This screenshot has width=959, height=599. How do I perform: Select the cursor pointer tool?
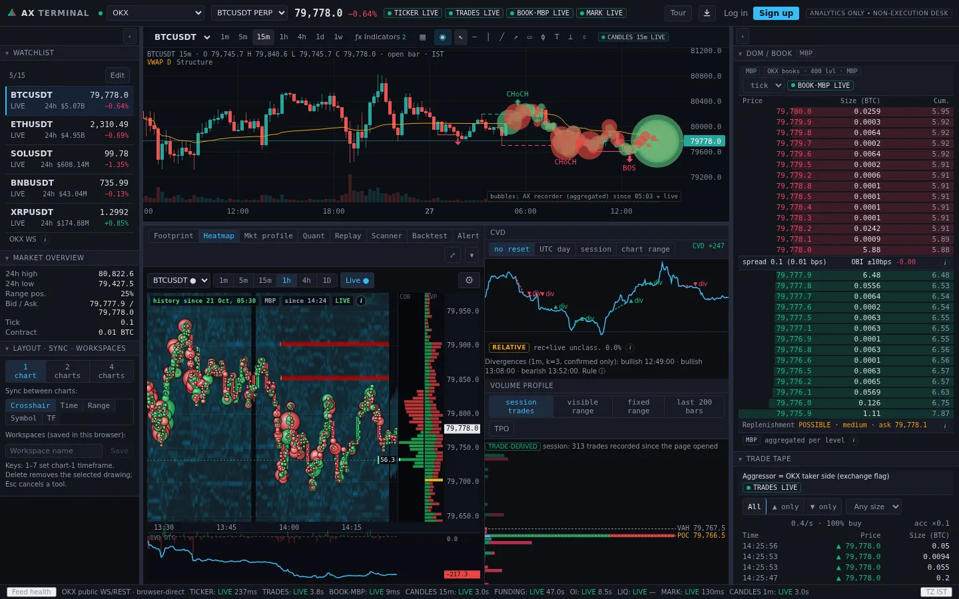460,37
